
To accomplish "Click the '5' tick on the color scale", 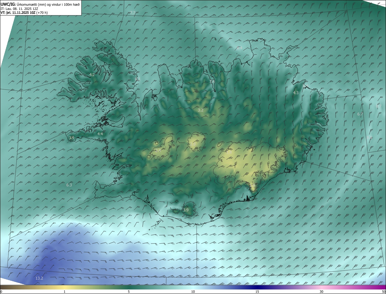I will coord(129,292).
